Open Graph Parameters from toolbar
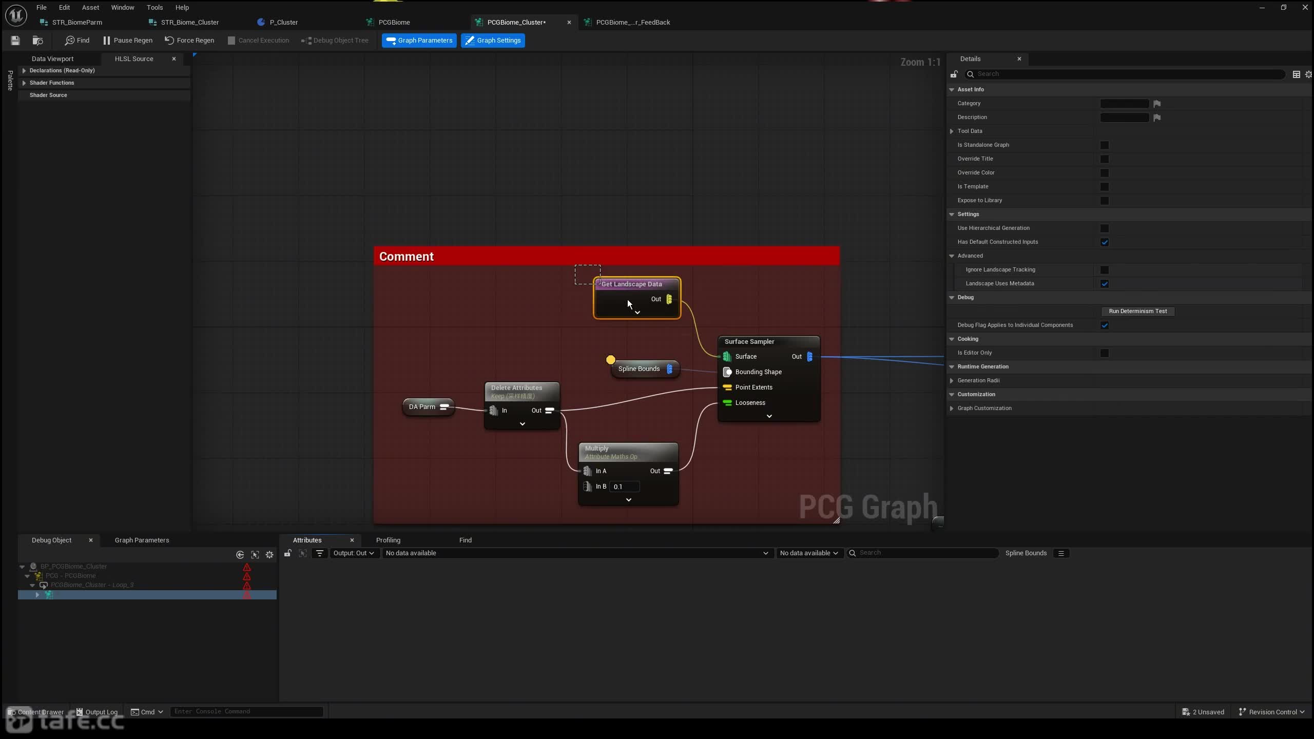The width and height of the screenshot is (1314, 739). 419,40
